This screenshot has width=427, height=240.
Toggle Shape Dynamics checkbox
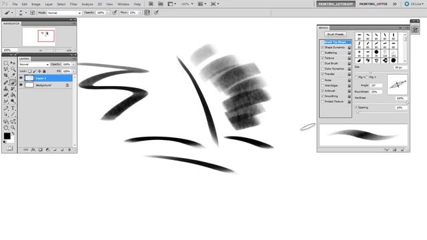click(323, 47)
